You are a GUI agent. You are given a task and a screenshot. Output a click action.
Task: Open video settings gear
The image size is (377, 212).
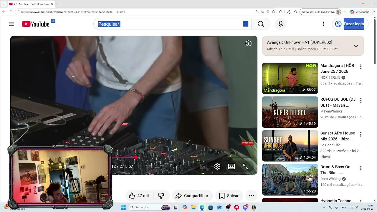click(x=217, y=166)
